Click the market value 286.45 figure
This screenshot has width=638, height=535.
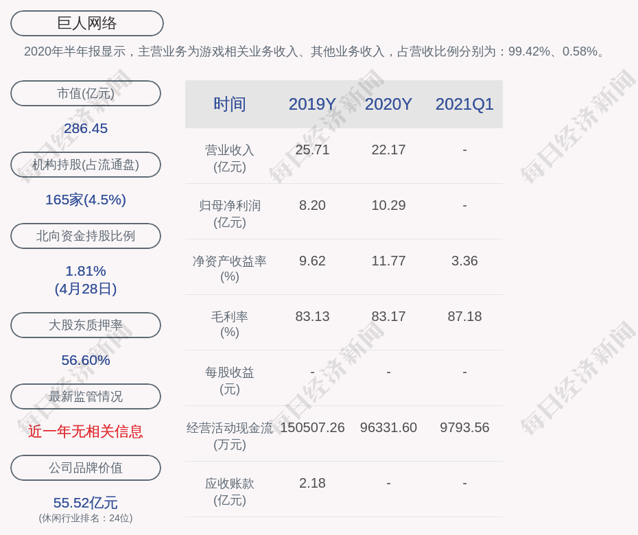point(86,128)
